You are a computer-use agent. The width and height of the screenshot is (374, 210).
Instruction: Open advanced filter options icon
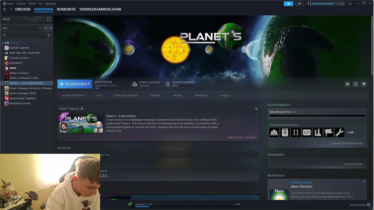click(49, 35)
